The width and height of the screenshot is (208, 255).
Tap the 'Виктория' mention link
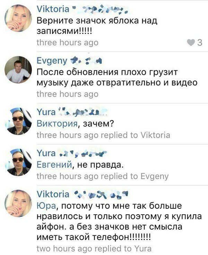57,124
